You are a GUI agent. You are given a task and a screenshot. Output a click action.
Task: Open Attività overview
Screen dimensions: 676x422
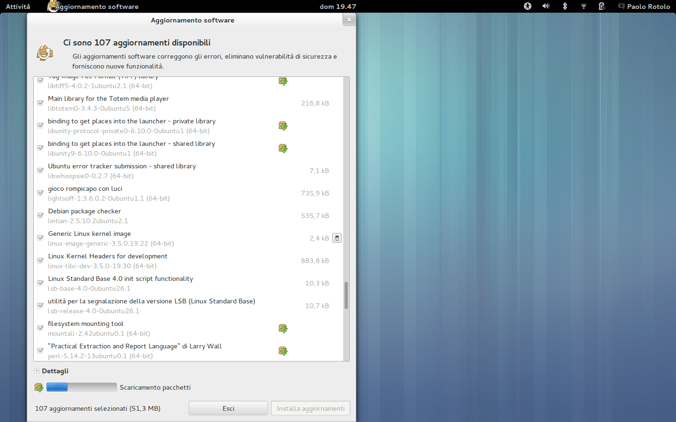(18, 7)
